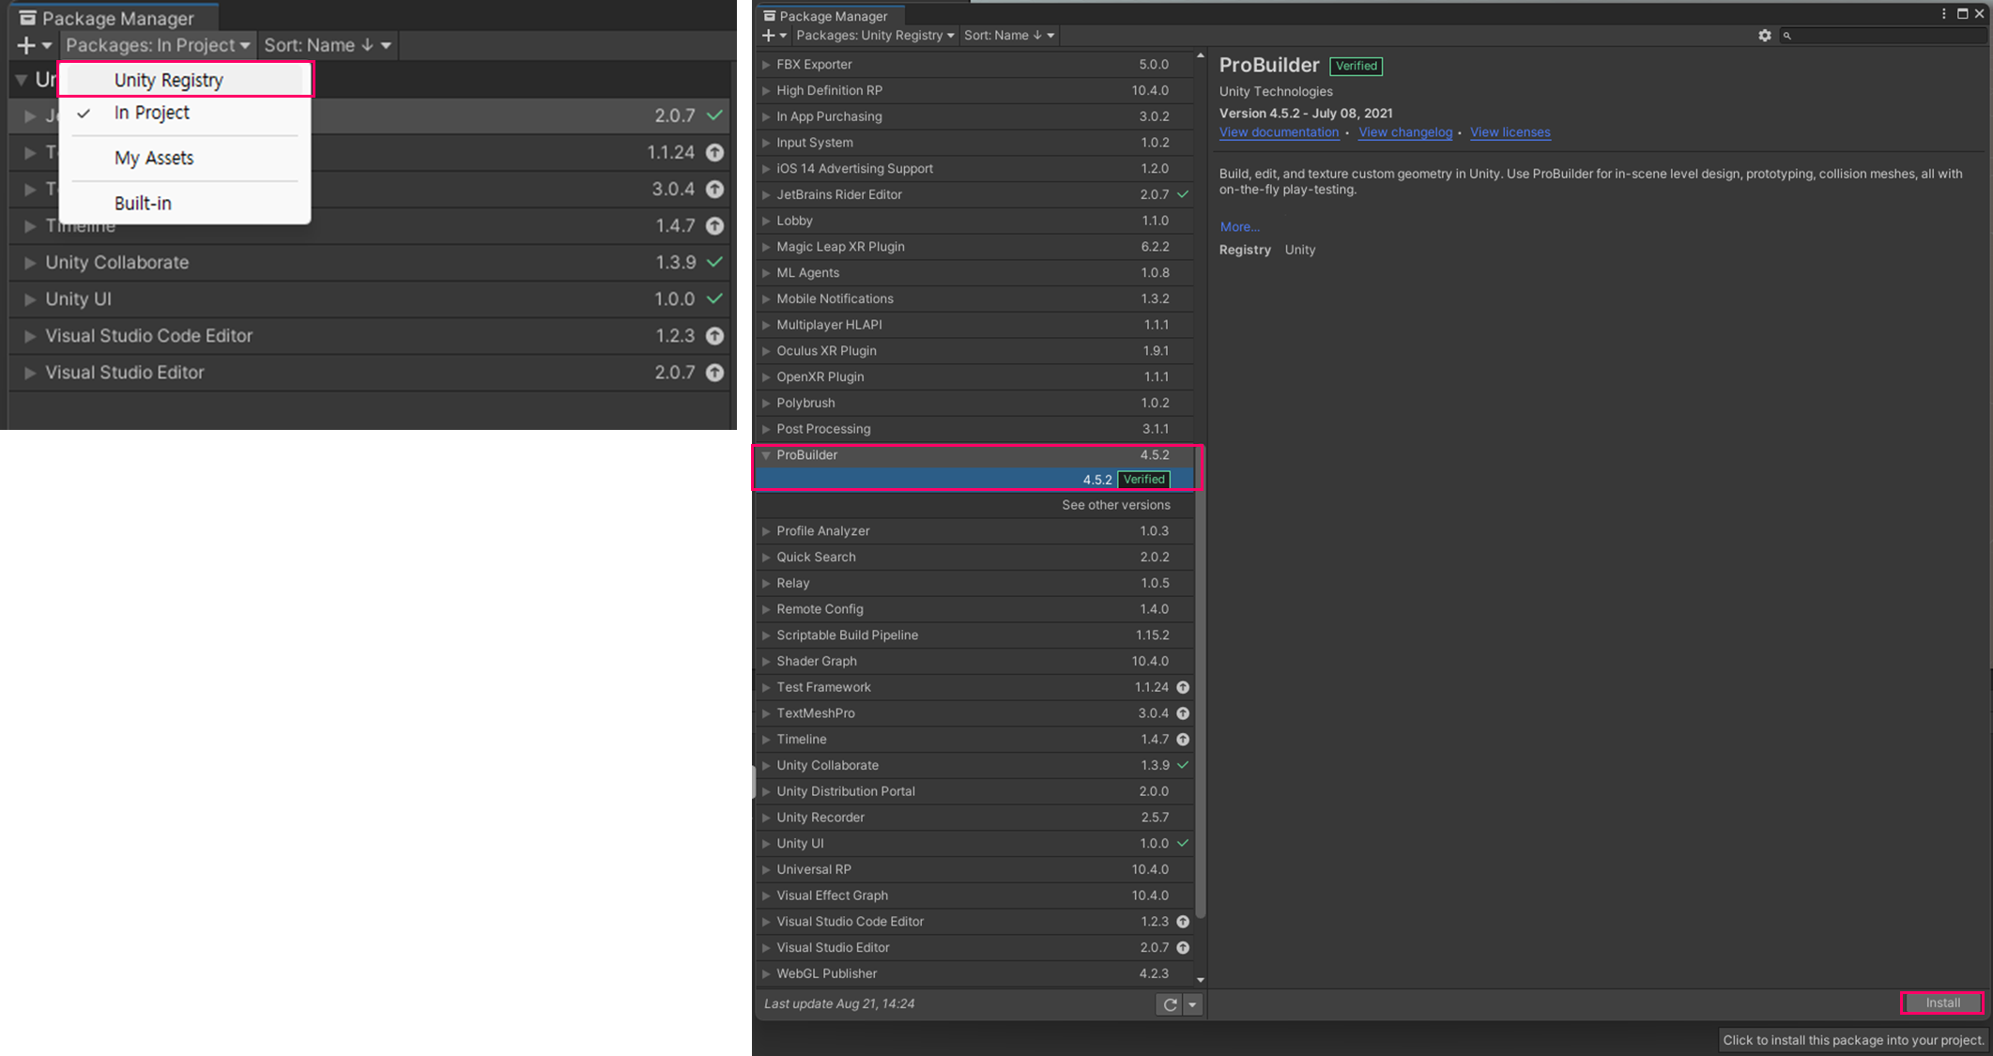Image resolution: width=1993 pixels, height=1056 pixels.
Task: Select the checked In Project menu option
Action: tap(151, 113)
